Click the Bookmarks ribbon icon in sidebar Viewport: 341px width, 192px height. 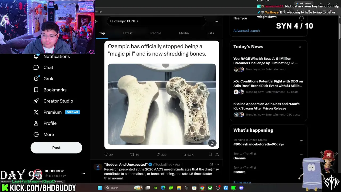(36, 90)
